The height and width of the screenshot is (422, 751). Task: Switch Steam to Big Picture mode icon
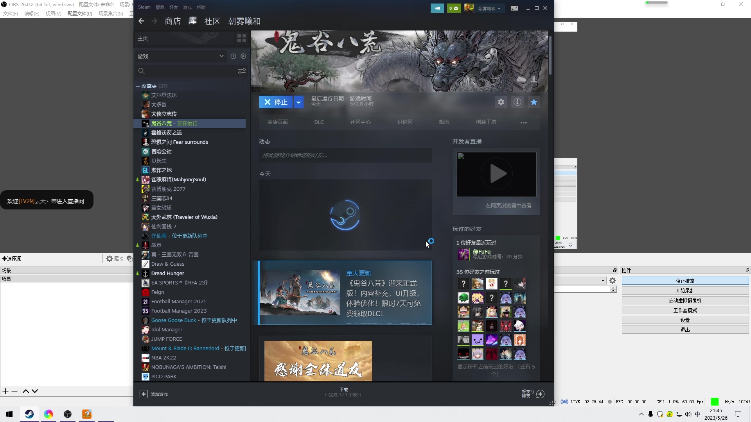coord(514,8)
